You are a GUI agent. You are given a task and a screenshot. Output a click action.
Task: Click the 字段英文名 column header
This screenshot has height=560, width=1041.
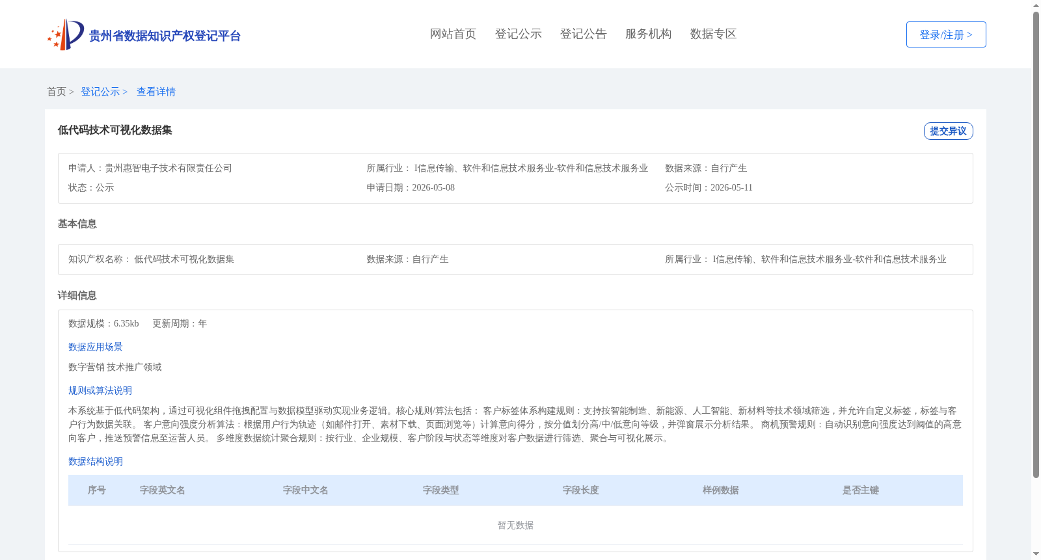163,490
